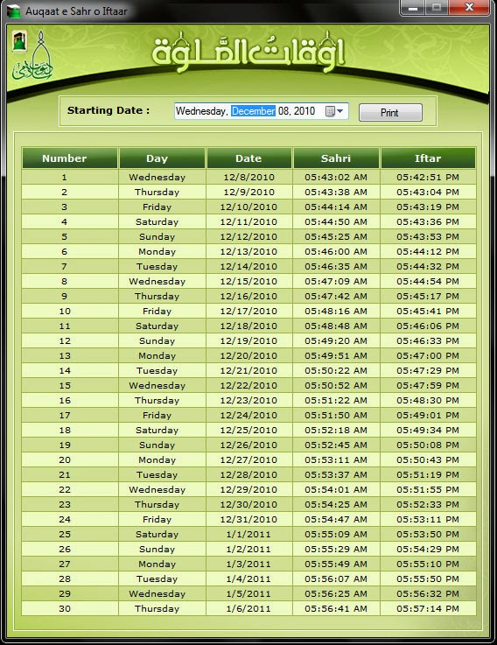
Task: Select the Sahri time 05:47:09 AM
Action: point(336,281)
